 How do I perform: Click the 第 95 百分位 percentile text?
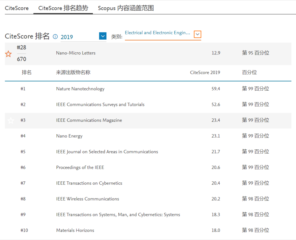(x=256, y=53)
